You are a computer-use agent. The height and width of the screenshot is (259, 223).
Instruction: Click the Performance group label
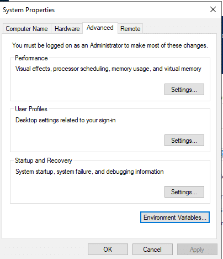31,58
